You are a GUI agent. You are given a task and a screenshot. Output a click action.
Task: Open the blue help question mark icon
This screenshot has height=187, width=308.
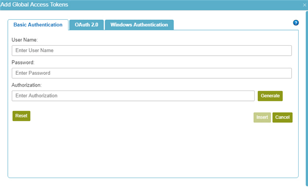(296, 23)
